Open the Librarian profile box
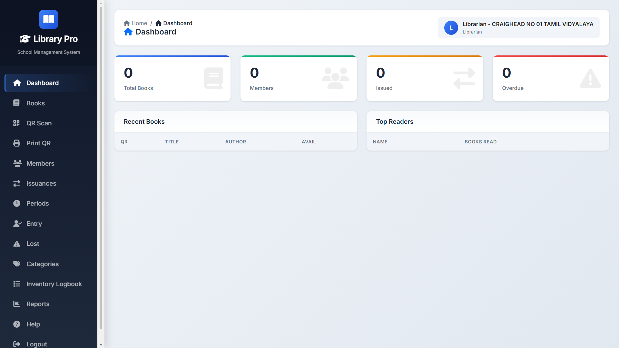Screen dimensions: 619x348 518,28
